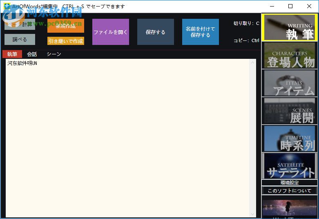Switch to the 会話 tab
This screenshot has width=319, height=219.
[32, 54]
